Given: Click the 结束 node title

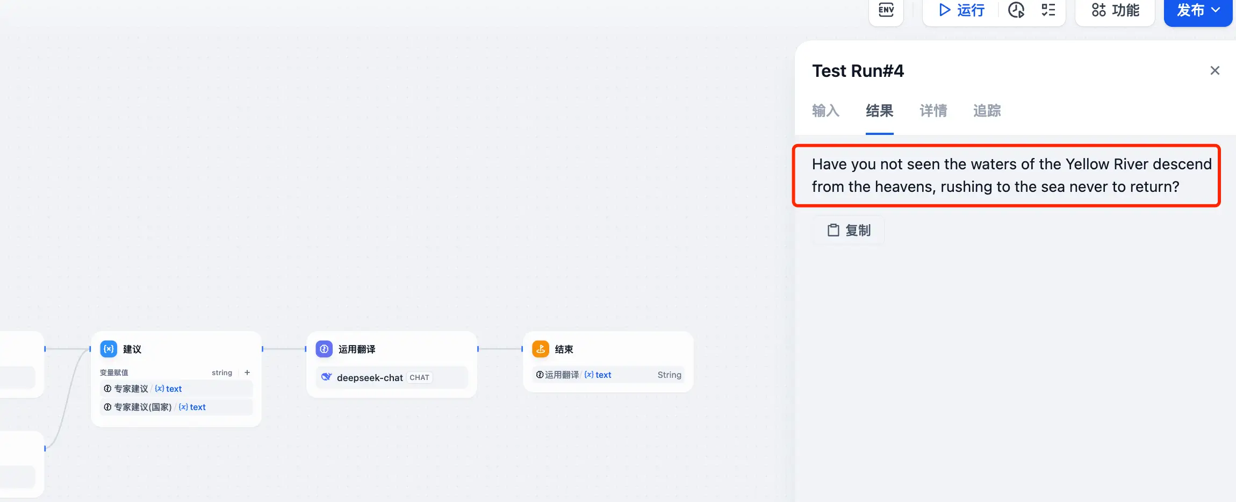Looking at the screenshot, I should pyautogui.click(x=564, y=349).
